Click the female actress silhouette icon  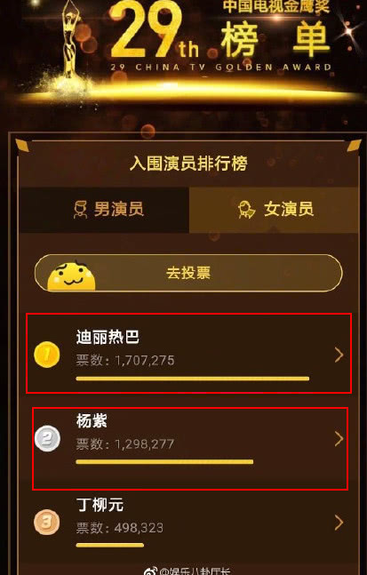pos(246,210)
